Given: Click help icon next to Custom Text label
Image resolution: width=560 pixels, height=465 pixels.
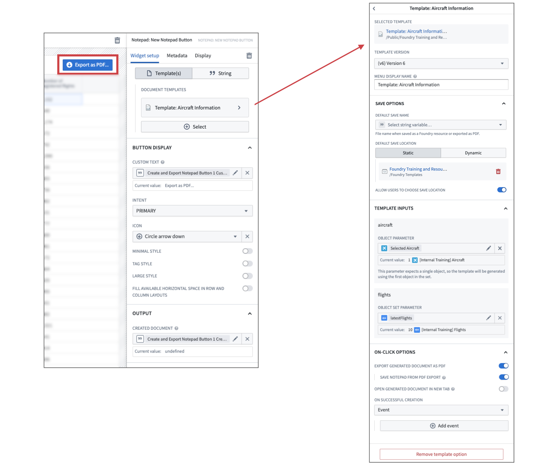Looking at the screenshot, I should [162, 162].
